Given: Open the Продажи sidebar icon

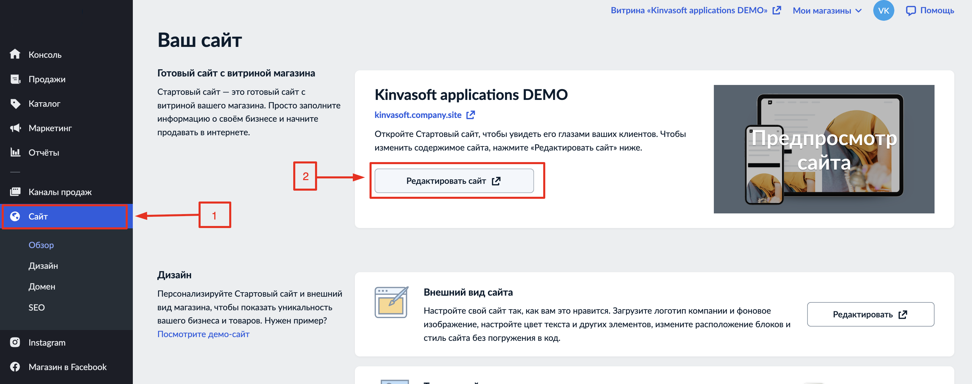Looking at the screenshot, I should point(15,79).
